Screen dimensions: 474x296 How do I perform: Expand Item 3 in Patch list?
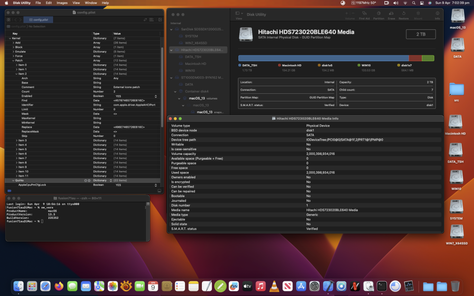[x=16, y=141]
